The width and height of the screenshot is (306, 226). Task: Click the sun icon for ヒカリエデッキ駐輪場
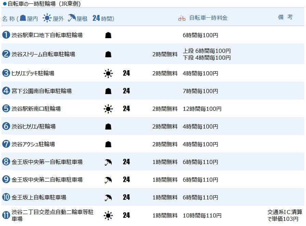[x=108, y=73]
